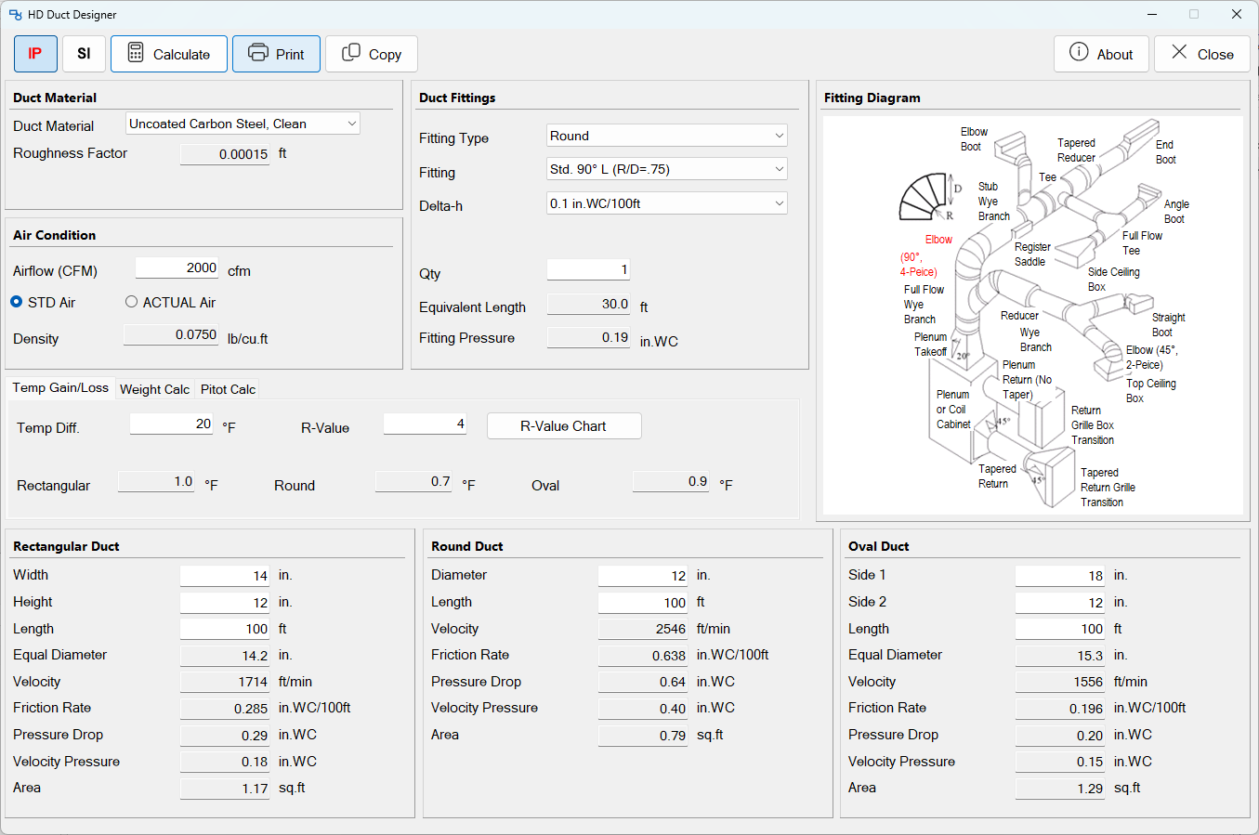The image size is (1259, 835).
Task: Open the Fitting Type dropdown
Action: coord(667,136)
